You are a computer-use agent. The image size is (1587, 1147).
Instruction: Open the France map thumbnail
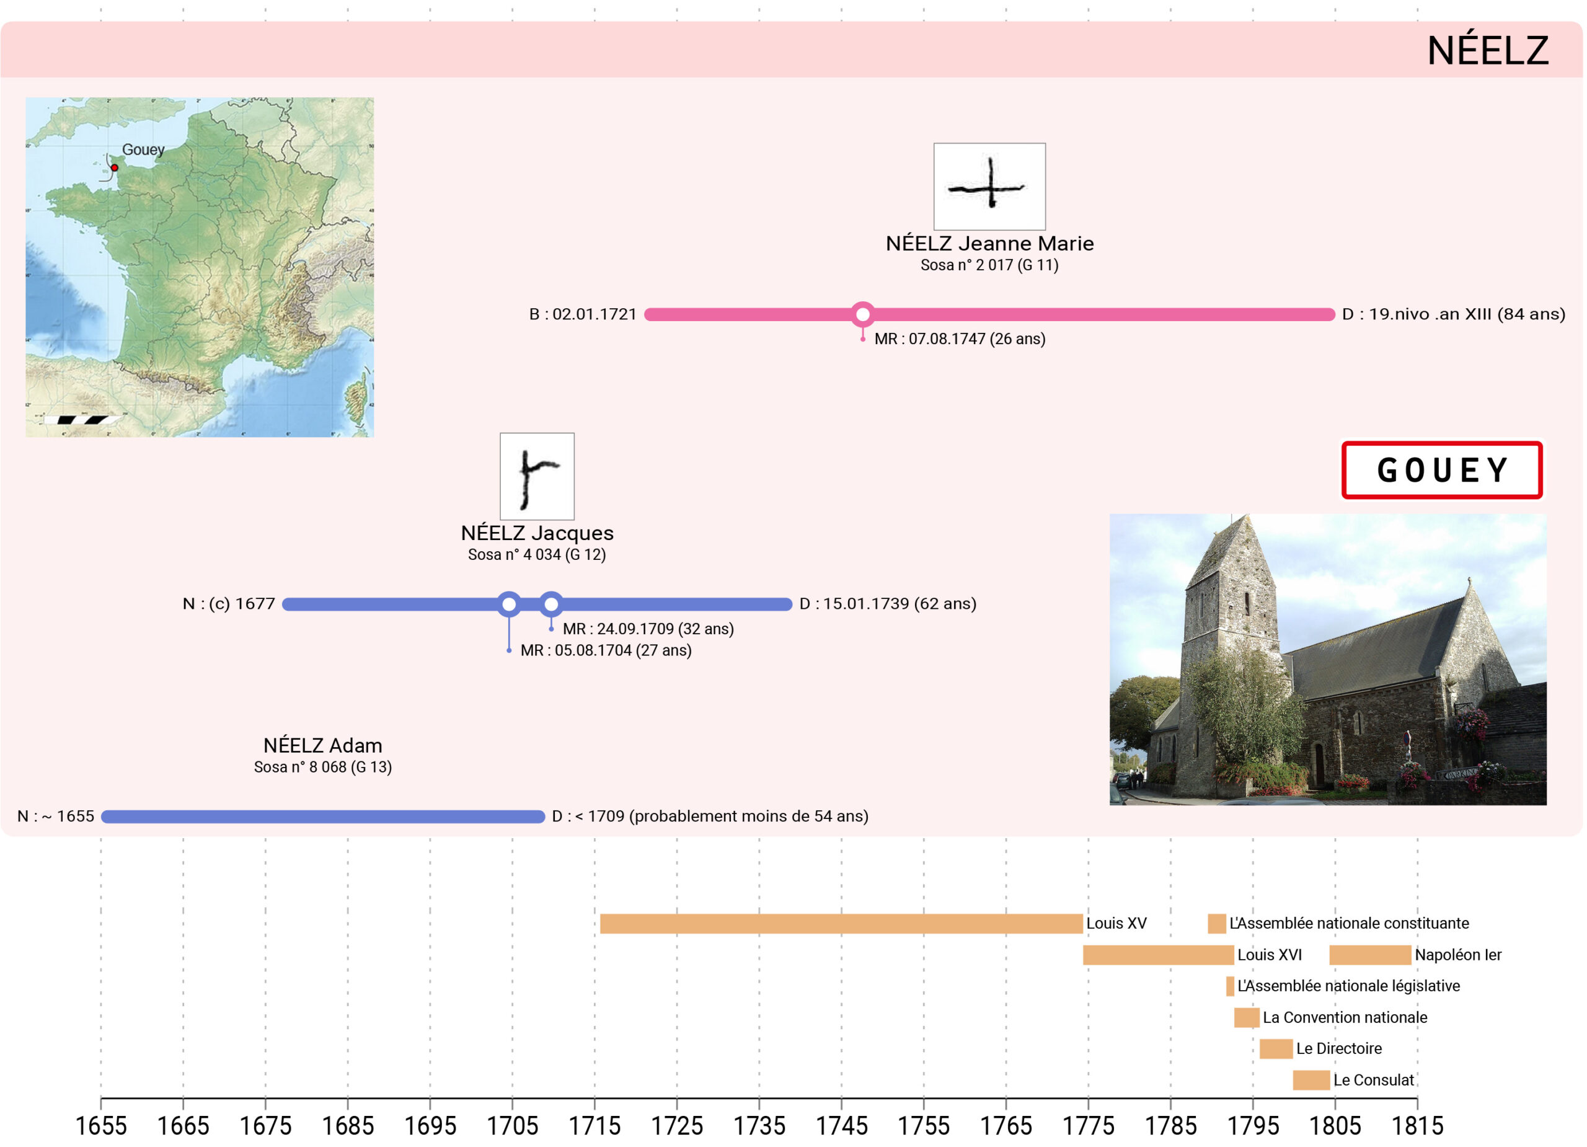[x=200, y=267]
